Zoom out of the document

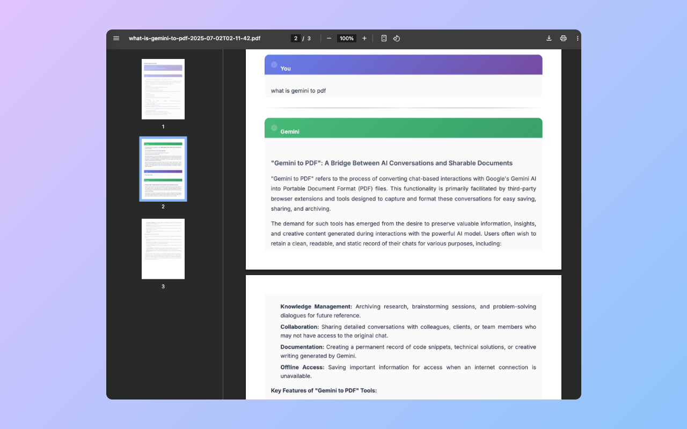click(x=328, y=38)
